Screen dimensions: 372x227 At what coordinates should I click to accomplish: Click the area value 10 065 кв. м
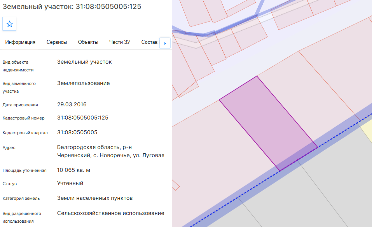(73, 170)
